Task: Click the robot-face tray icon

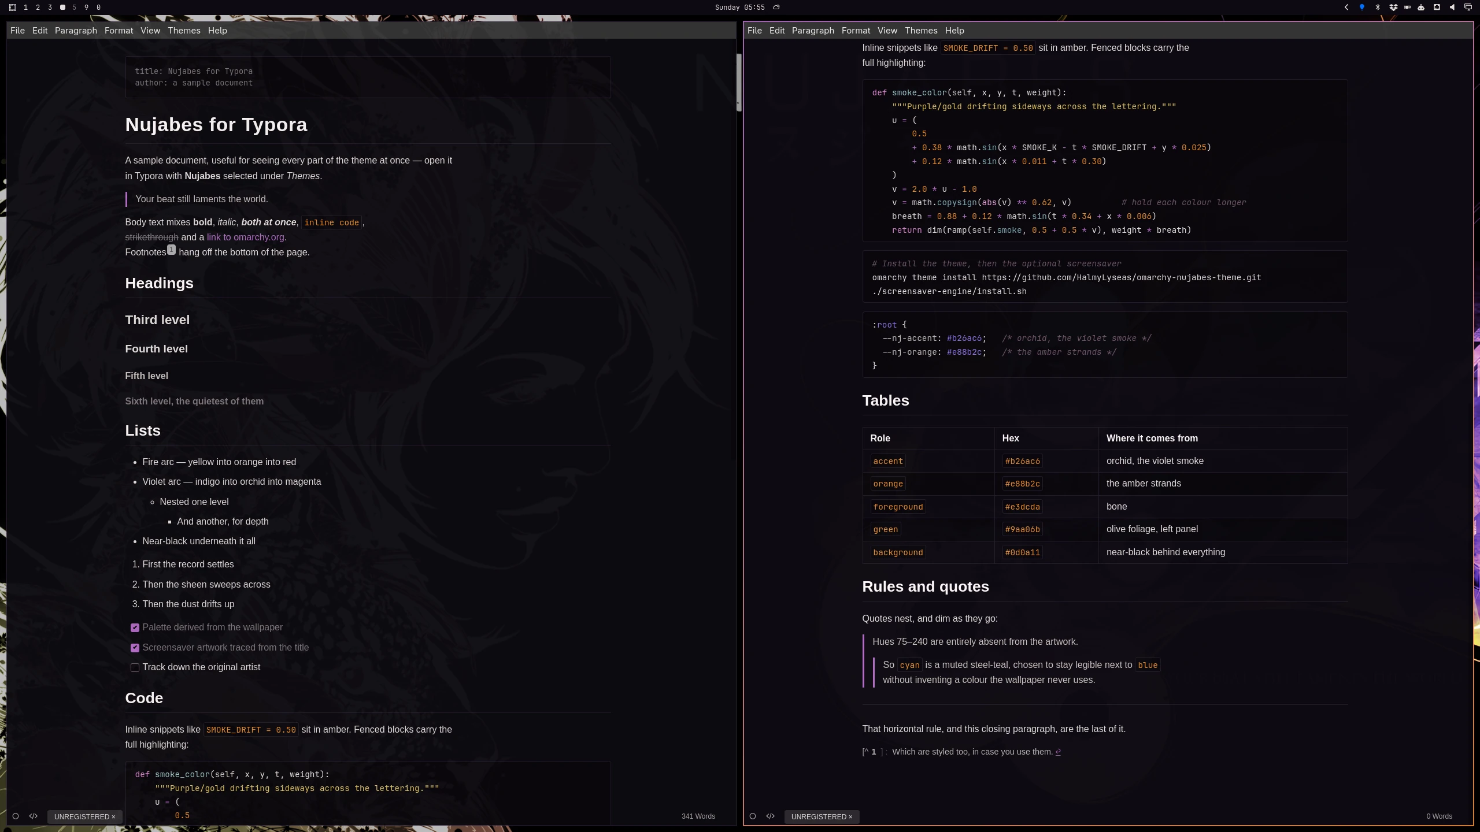Action: coord(1421,8)
